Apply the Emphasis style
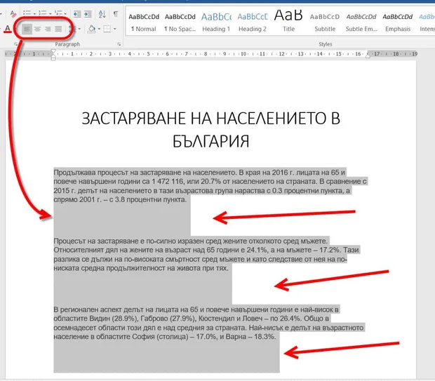 click(398, 22)
